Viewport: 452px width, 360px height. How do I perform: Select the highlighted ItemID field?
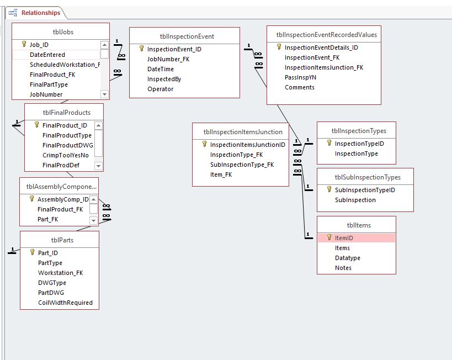coord(357,238)
